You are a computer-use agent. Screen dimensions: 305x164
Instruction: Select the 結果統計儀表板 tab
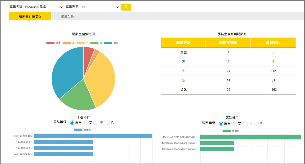pos(30,16)
